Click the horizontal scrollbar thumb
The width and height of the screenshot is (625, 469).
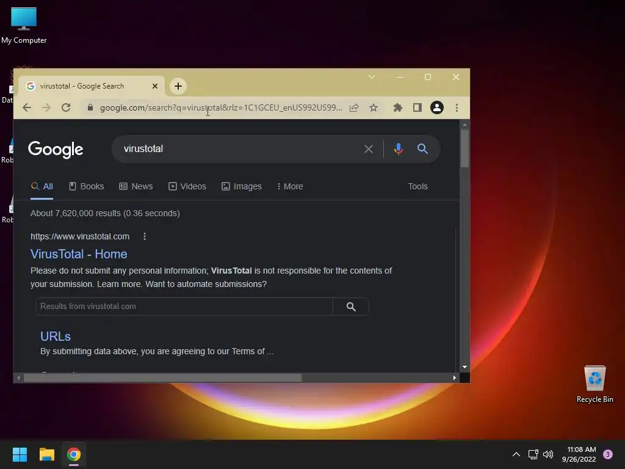(x=162, y=377)
